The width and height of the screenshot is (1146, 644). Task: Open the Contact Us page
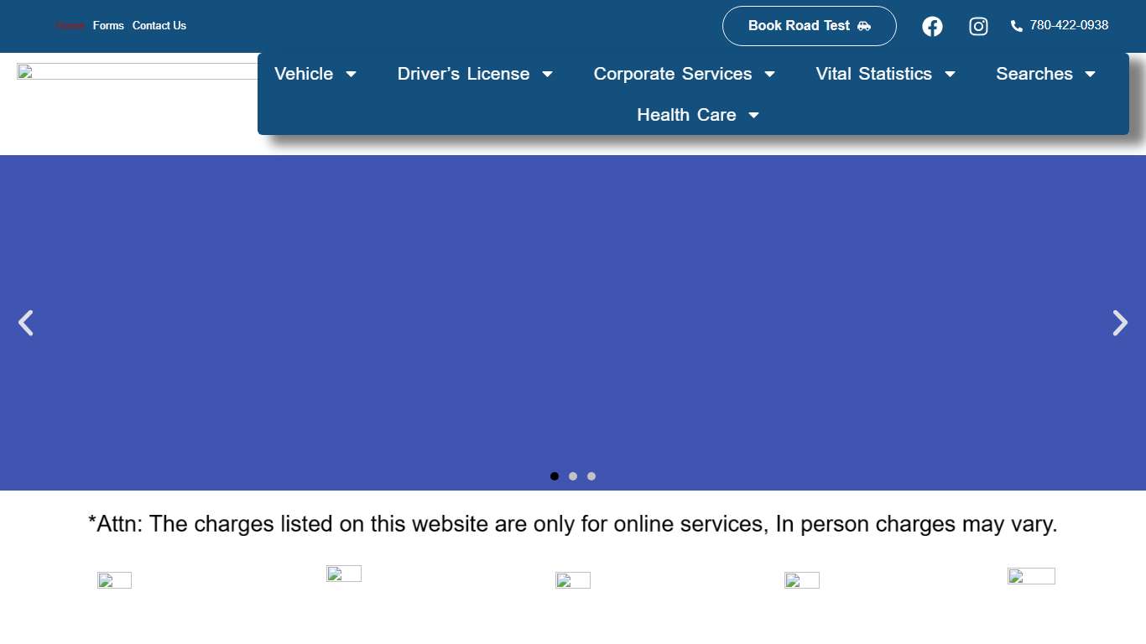(159, 25)
